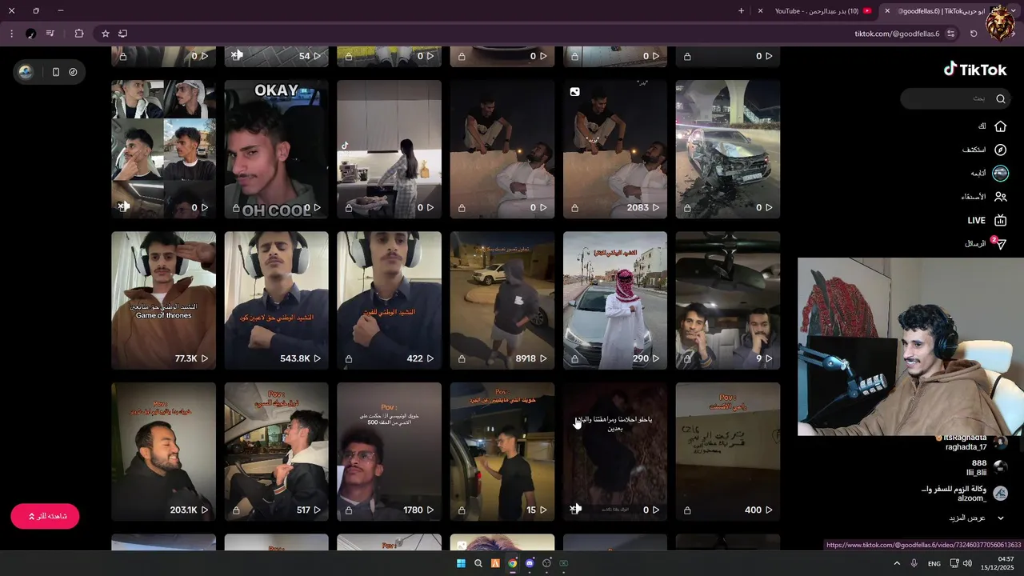Expand the عرض المزيد following list
This screenshot has height=576, width=1024.
coord(976,518)
